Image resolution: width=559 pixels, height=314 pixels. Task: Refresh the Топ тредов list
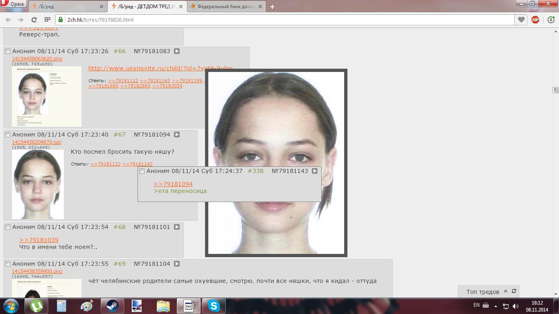click(514, 292)
